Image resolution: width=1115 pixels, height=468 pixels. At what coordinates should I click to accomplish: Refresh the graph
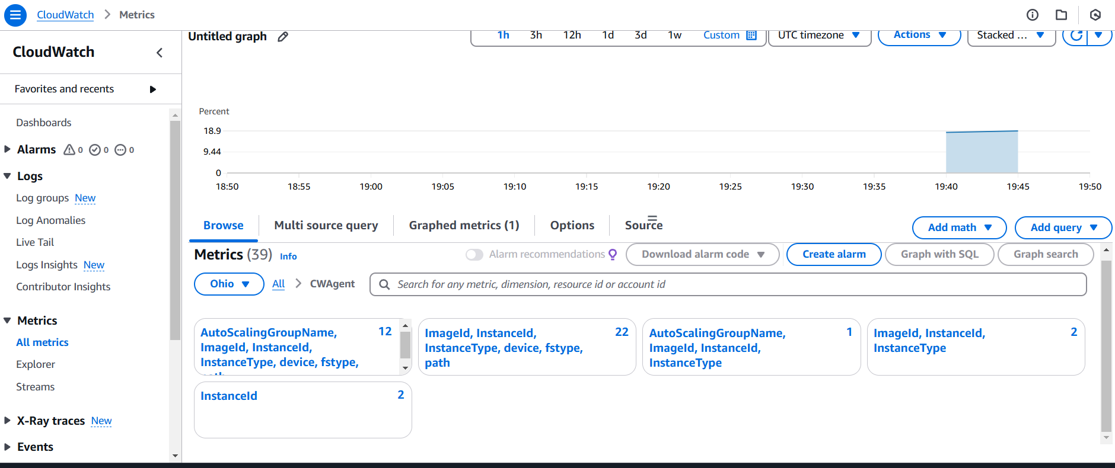1076,36
